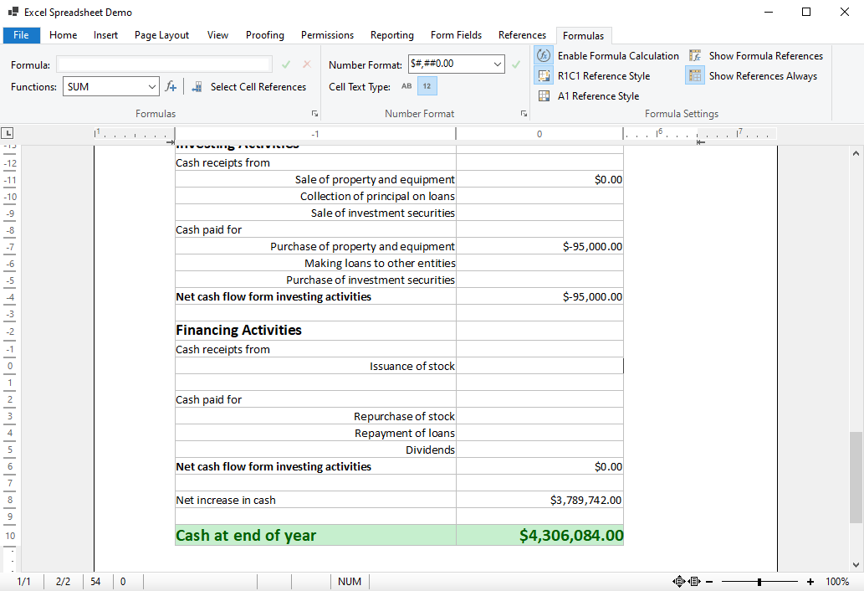The width and height of the screenshot is (864, 591).
Task: Click Collection of principal on loans
Action: [x=377, y=196]
